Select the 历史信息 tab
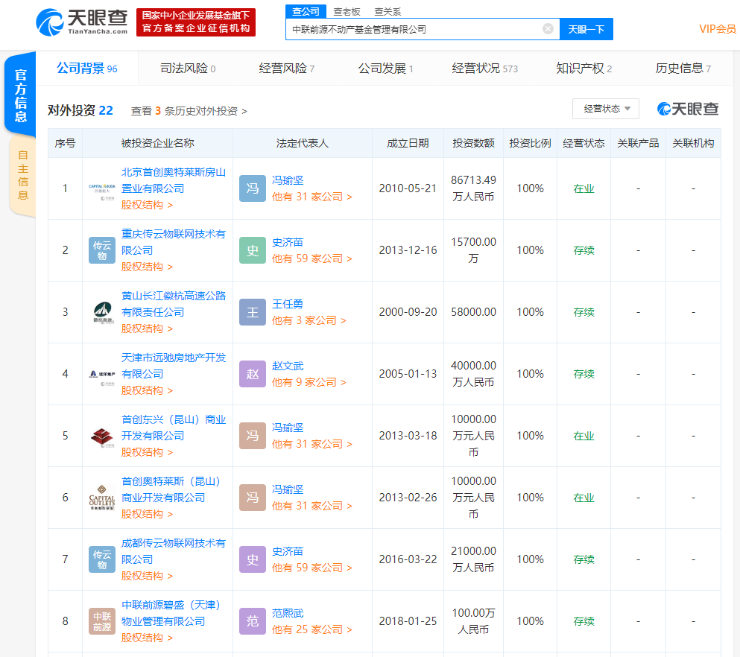This screenshot has height=657, width=740. point(683,69)
